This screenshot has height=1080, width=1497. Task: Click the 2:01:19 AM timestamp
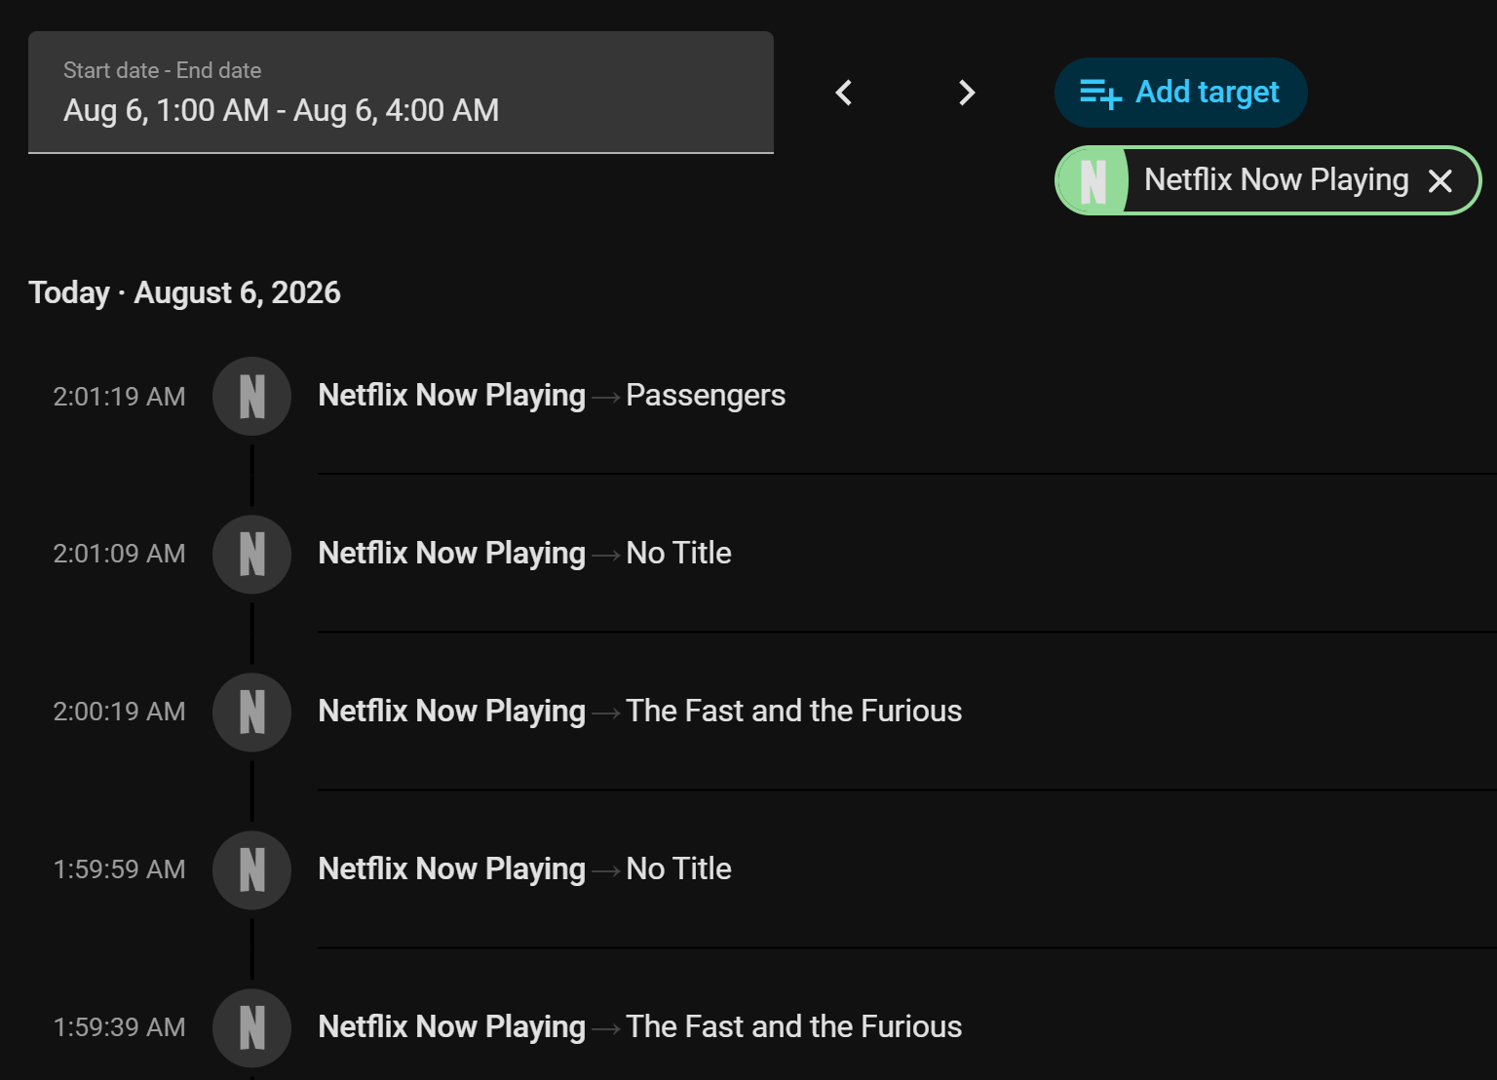coord(119,397)
